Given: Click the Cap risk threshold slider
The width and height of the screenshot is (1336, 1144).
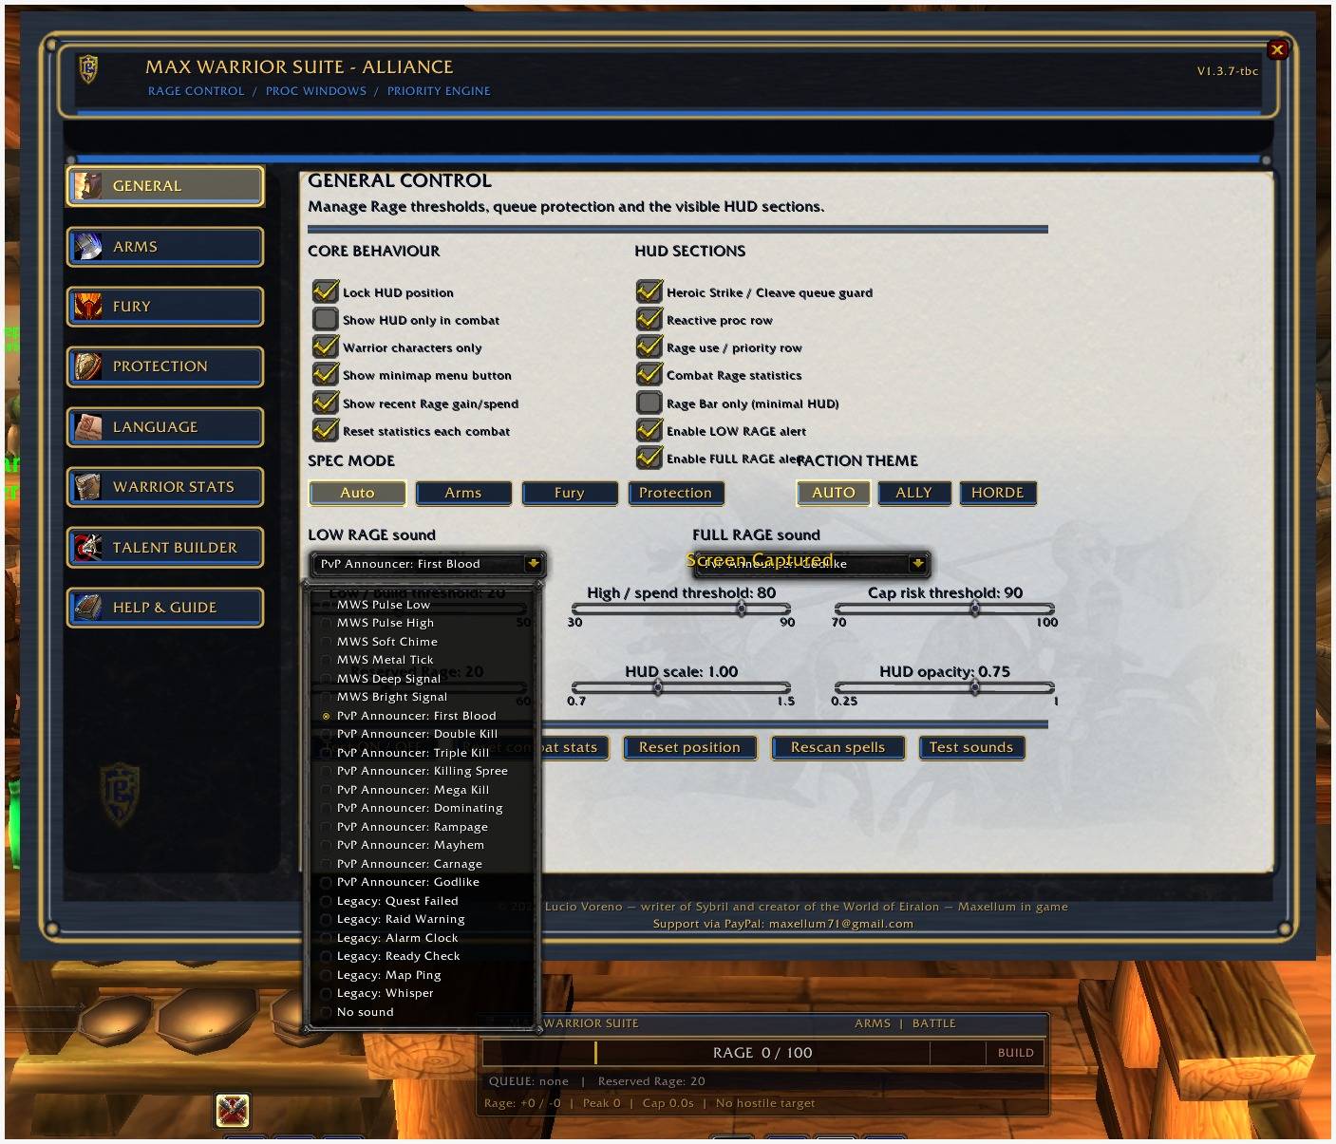Looking at the screenshot, I should [945, 610].
